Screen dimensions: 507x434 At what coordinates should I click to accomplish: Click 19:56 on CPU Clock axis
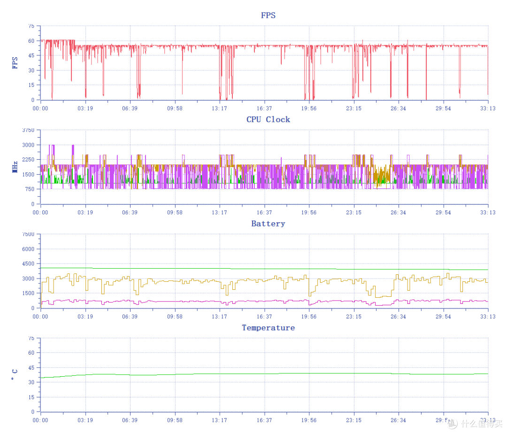(x=309, y=212)
